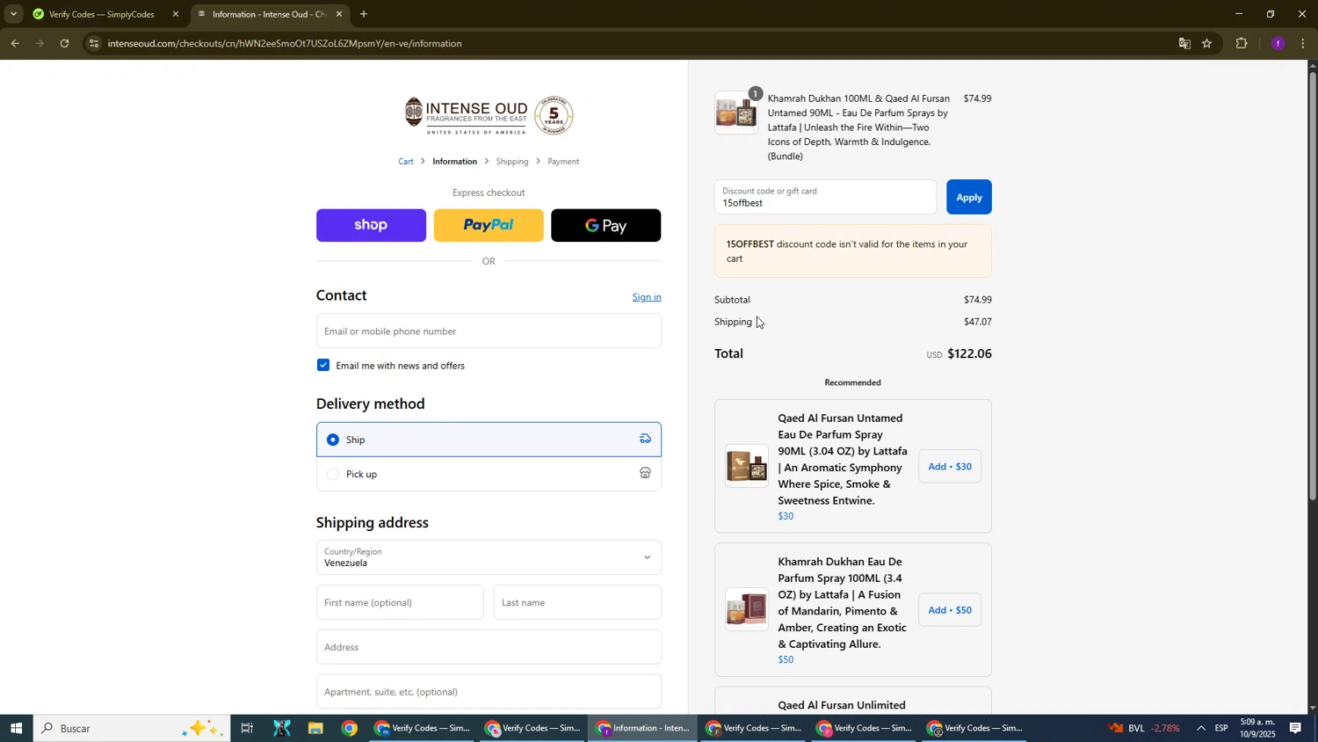1318x742 pixels.
Task: Click the Qaed Al Fursan Untamed thumbnail
Action: [x=747, y=466]
